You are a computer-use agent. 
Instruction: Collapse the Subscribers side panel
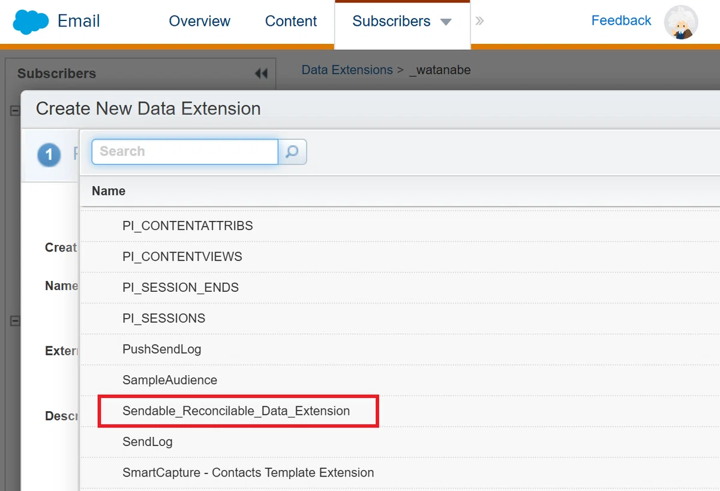[261, 73]
